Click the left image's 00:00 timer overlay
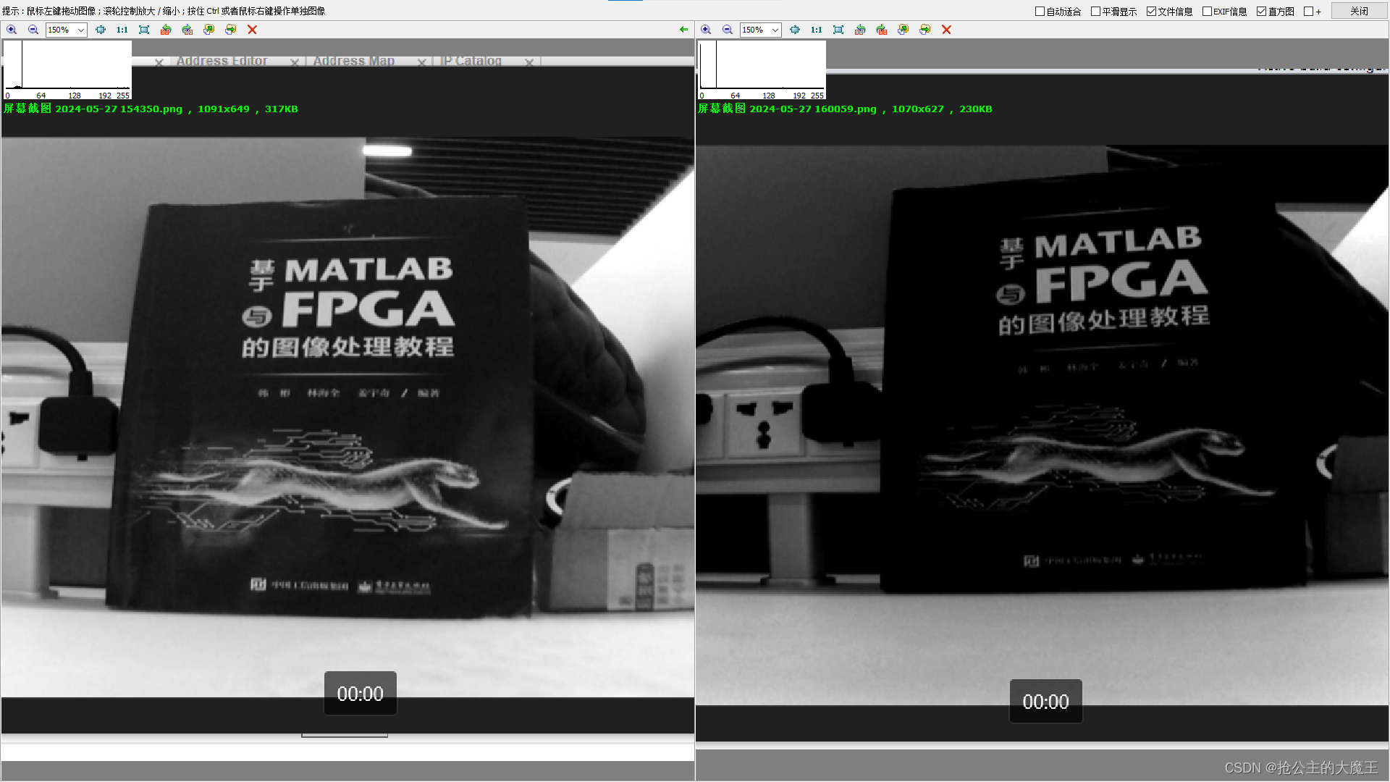 tap(360, 694)
